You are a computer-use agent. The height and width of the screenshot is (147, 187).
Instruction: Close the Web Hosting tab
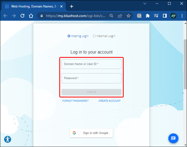click(x=62, y=6)
